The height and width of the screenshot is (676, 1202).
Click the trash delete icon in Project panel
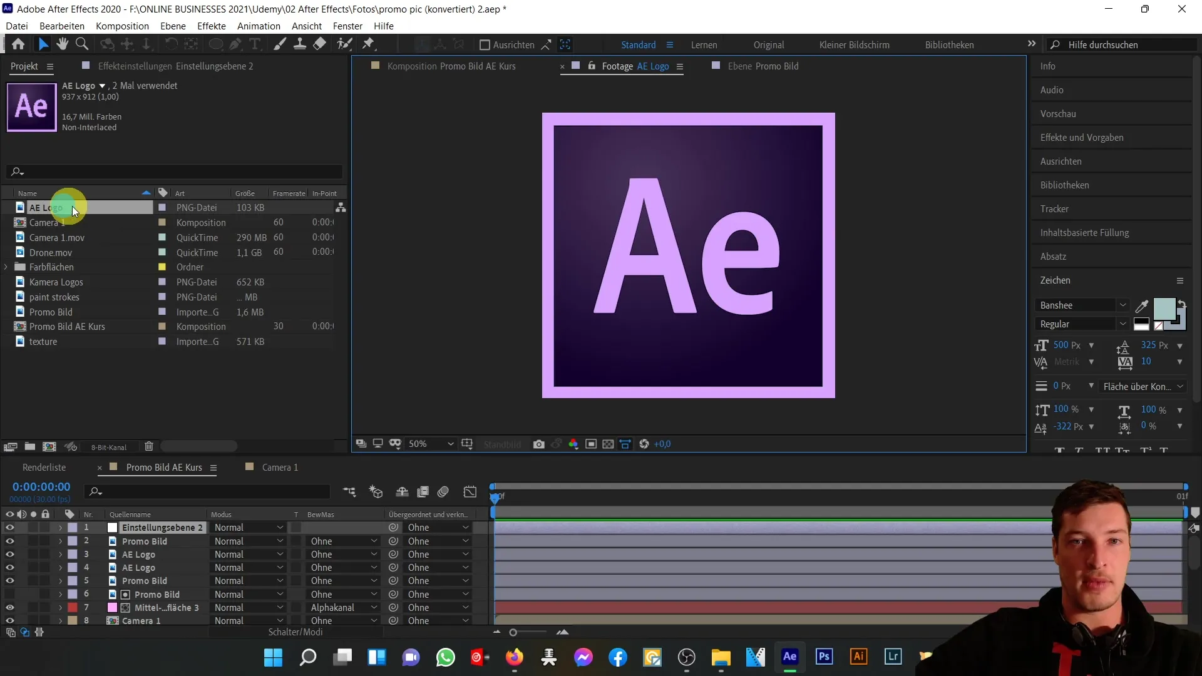149,446
